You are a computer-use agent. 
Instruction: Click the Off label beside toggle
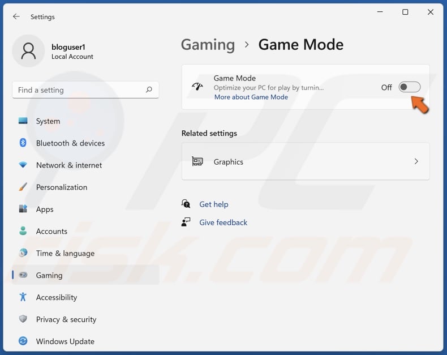coord(386,87)
